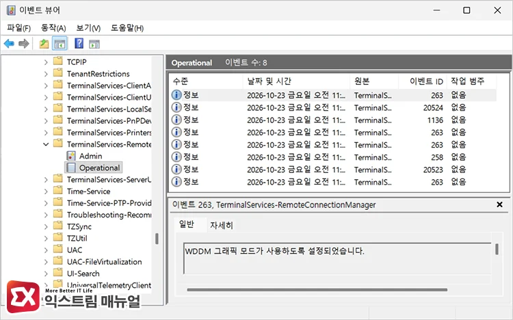The width and height of the screenshot is (513, 320).
Task: Close the event 263 preview pane
Action: [x=499, y=204]
